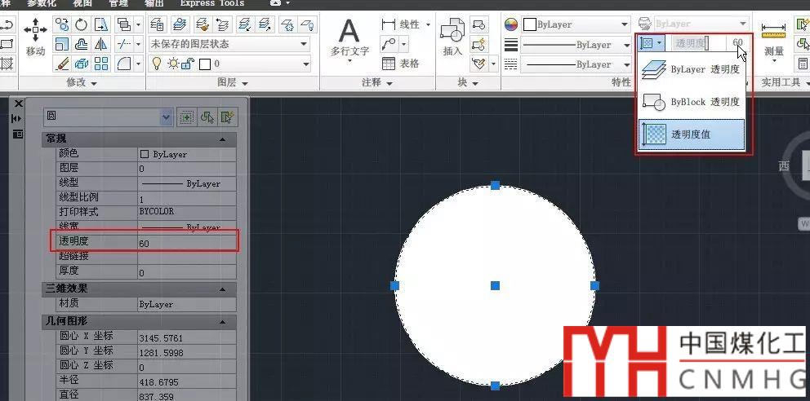Toggle the layer freeze sun icon
This screenshot has height=401, width=810.
click(173, 64)
